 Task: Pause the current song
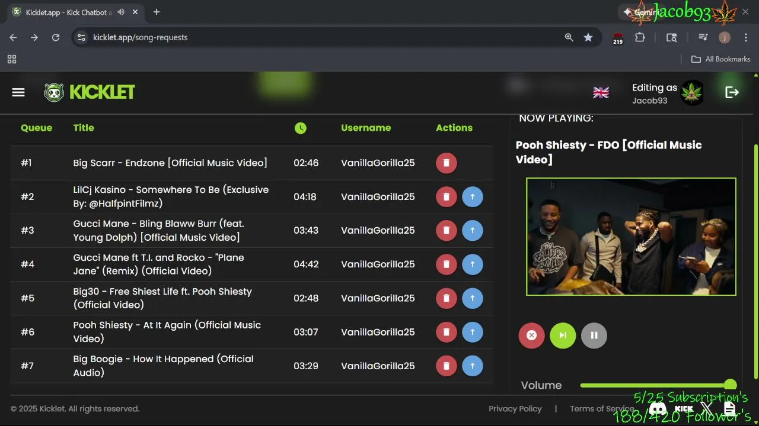point(594,335)
